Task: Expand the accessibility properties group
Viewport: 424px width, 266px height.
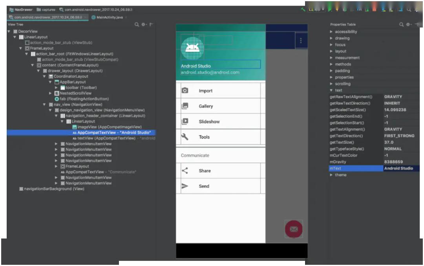Action: (x=331, y=32)
